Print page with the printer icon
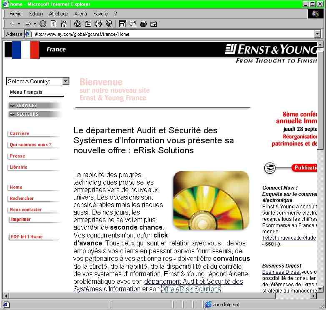Image resolution: width=326 pixels, height=310 pixels. click(143, 24)
